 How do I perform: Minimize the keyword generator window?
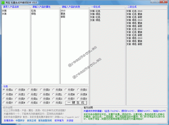coord(153,2)
